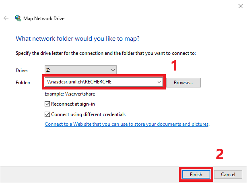Click the Example: \\server\share hint text
247x183 pixels.
(70, 94)
